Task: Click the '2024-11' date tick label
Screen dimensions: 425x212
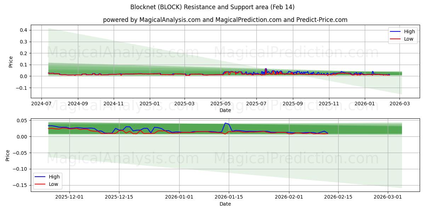Action: [114, 104]
